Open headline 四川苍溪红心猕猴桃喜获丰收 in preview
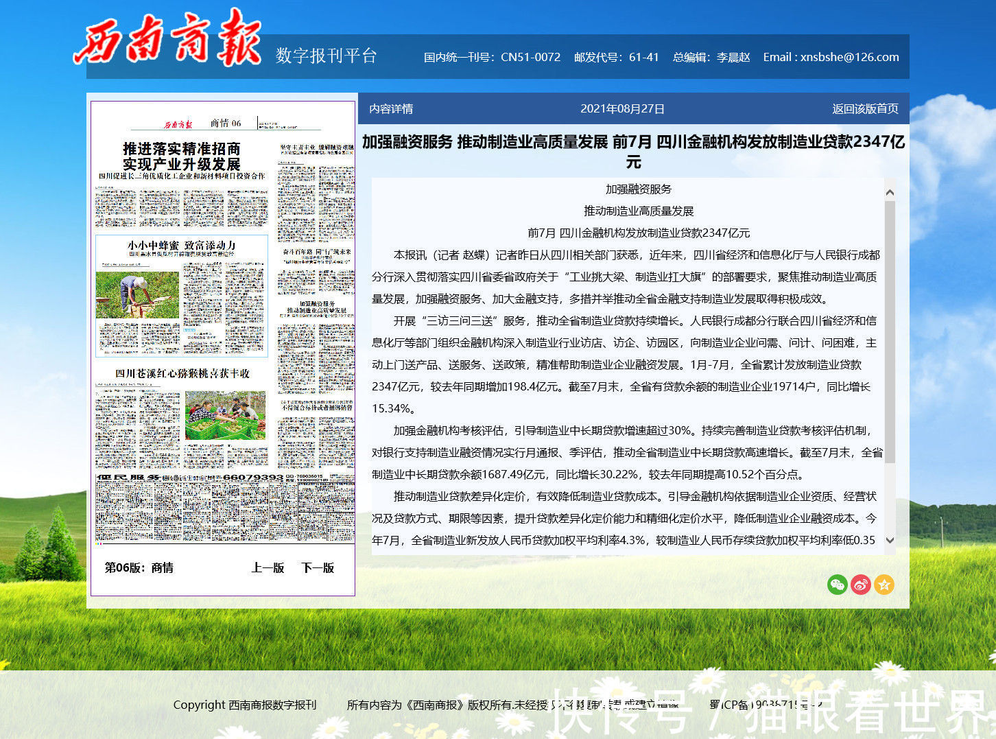The height and width of the screenshot is (739, 996). [182, 373]
